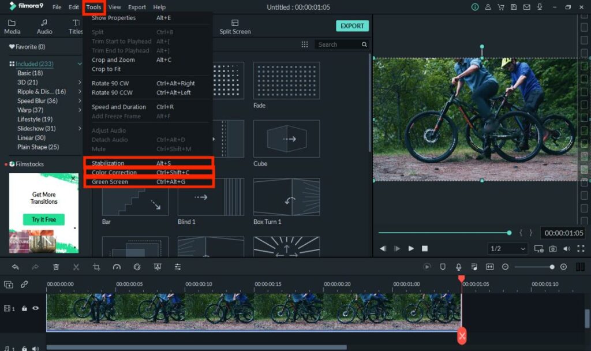Click the add track icon in timeline
591x351 pixels.
tap(8, 285)
